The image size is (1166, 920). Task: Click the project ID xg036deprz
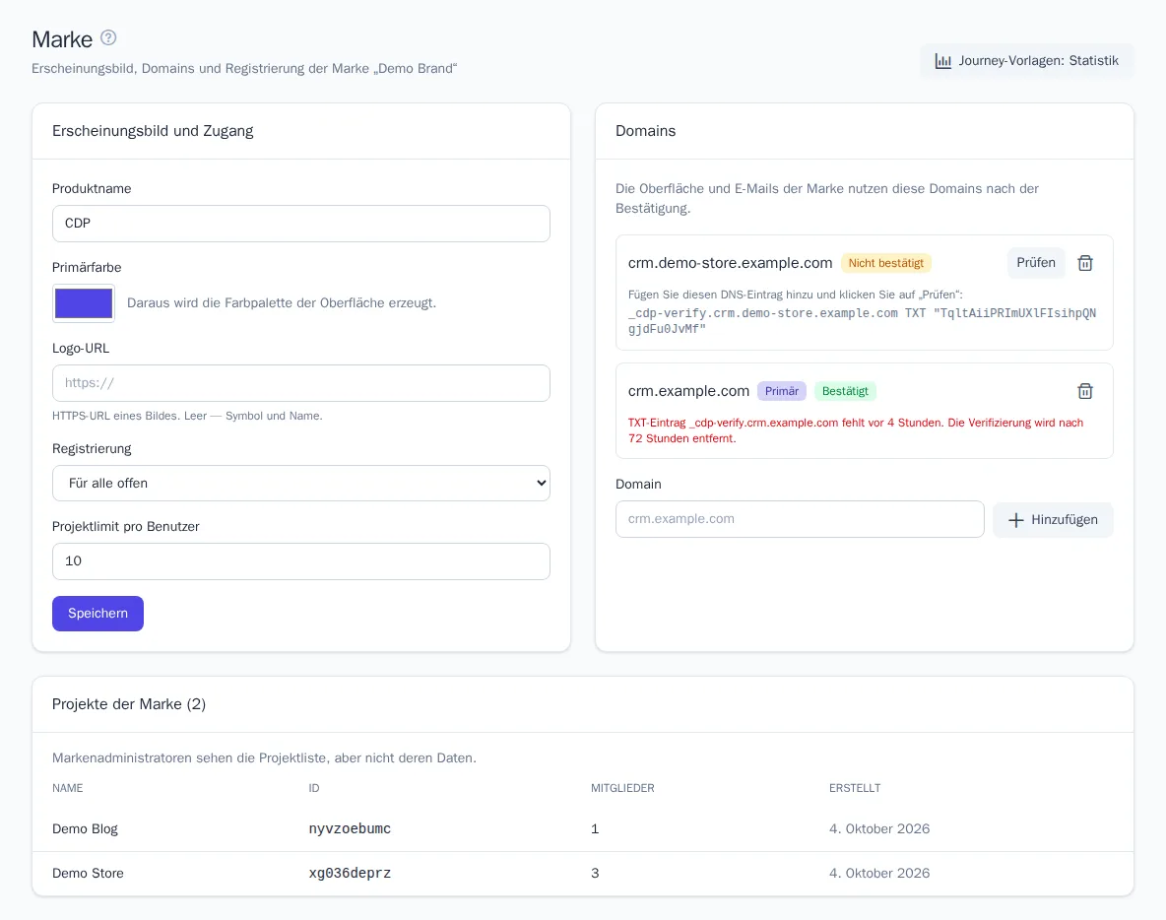(x=350, y=873)
